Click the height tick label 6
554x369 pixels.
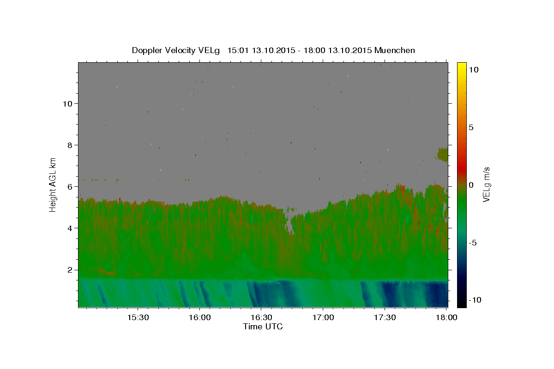(70, 187)
